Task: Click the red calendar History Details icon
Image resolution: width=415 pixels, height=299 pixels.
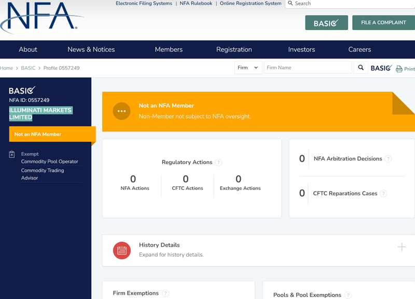Action: [122, 250]
